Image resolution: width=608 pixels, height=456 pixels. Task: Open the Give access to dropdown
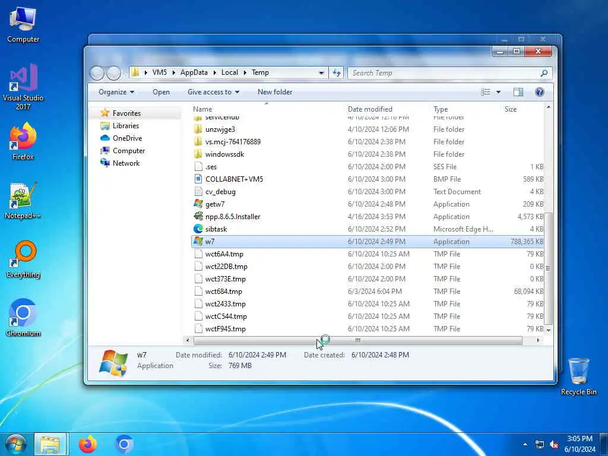click(x=213, y=92)
